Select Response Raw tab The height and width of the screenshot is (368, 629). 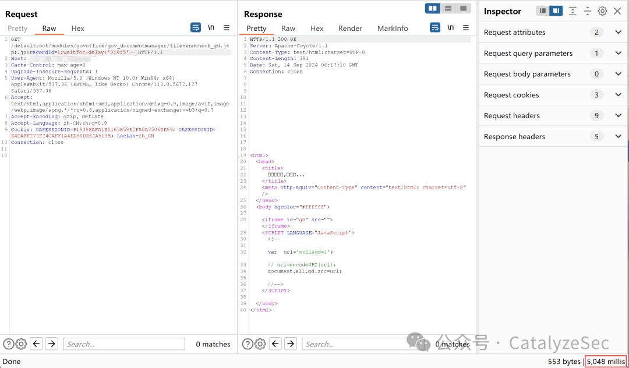pos(288,29)
